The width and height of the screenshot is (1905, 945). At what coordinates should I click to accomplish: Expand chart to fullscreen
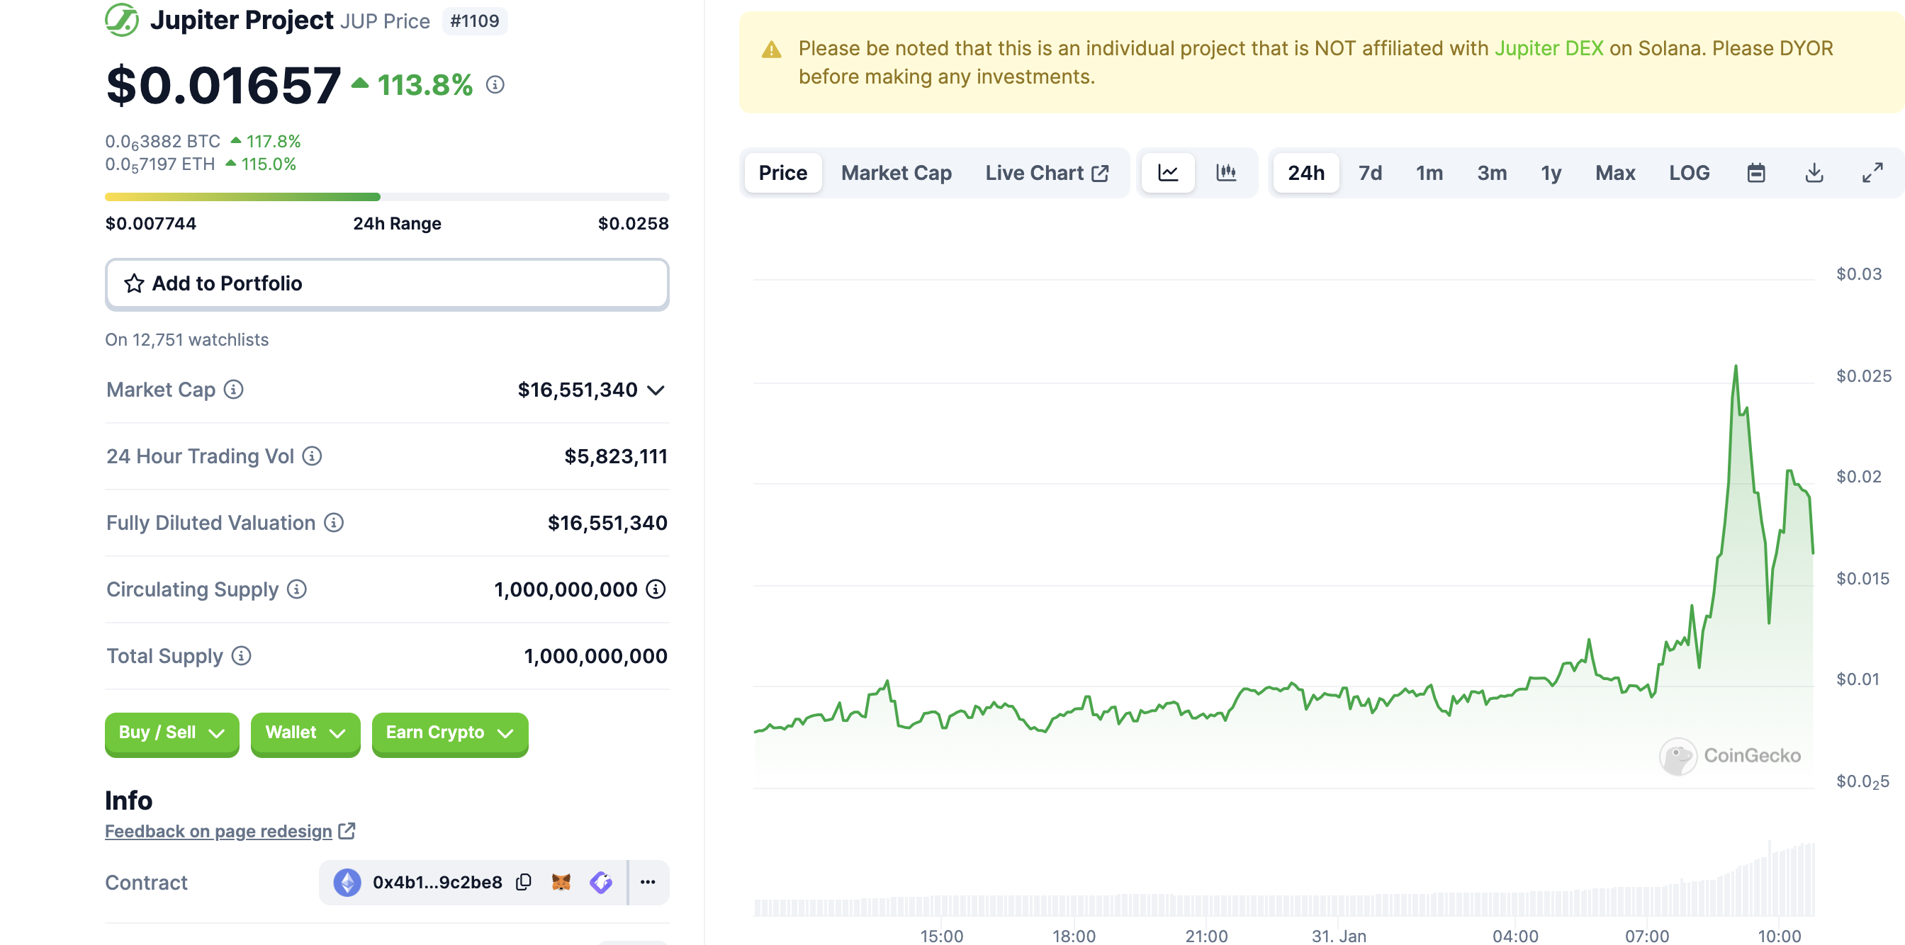(x=1872, y=173)
